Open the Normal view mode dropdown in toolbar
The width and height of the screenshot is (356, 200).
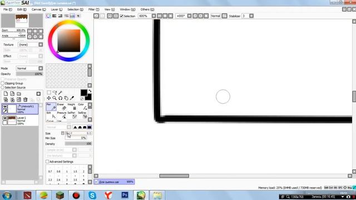coord(224,16)
